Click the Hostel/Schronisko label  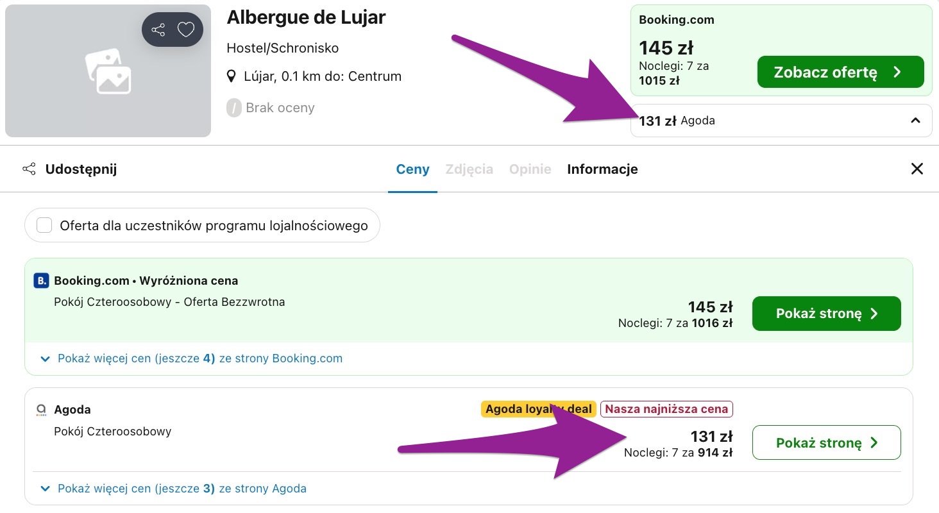coord(282,48)
